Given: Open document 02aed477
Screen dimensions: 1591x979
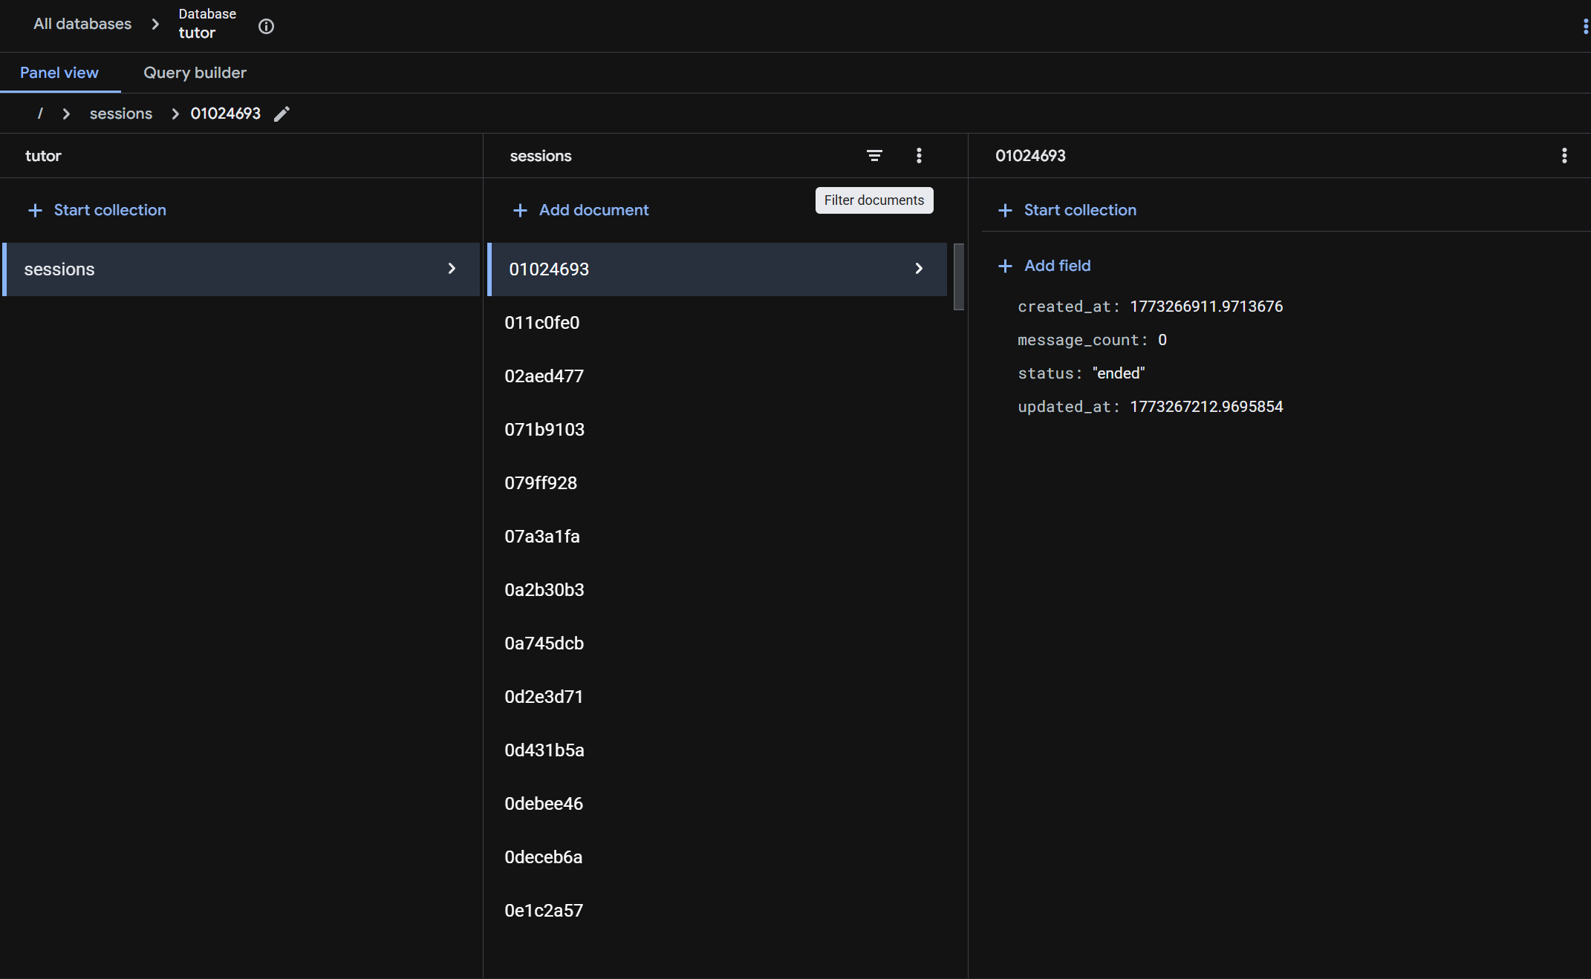Looking at the screenshot, I should pyautogui.click(x=544, y=376).
